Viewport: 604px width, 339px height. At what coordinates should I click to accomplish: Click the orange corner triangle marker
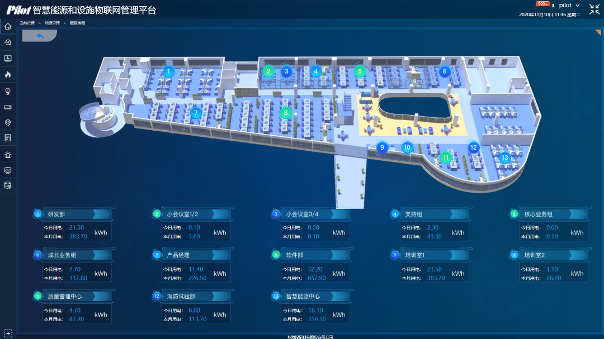(x=598, y=32)
